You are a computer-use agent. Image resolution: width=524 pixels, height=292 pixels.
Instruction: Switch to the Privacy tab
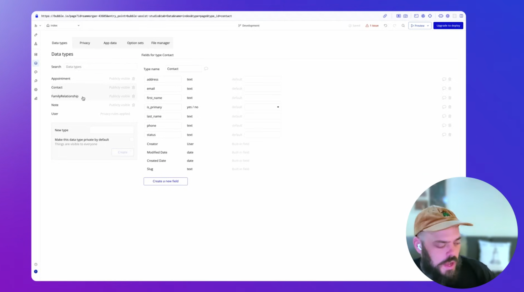84,43
